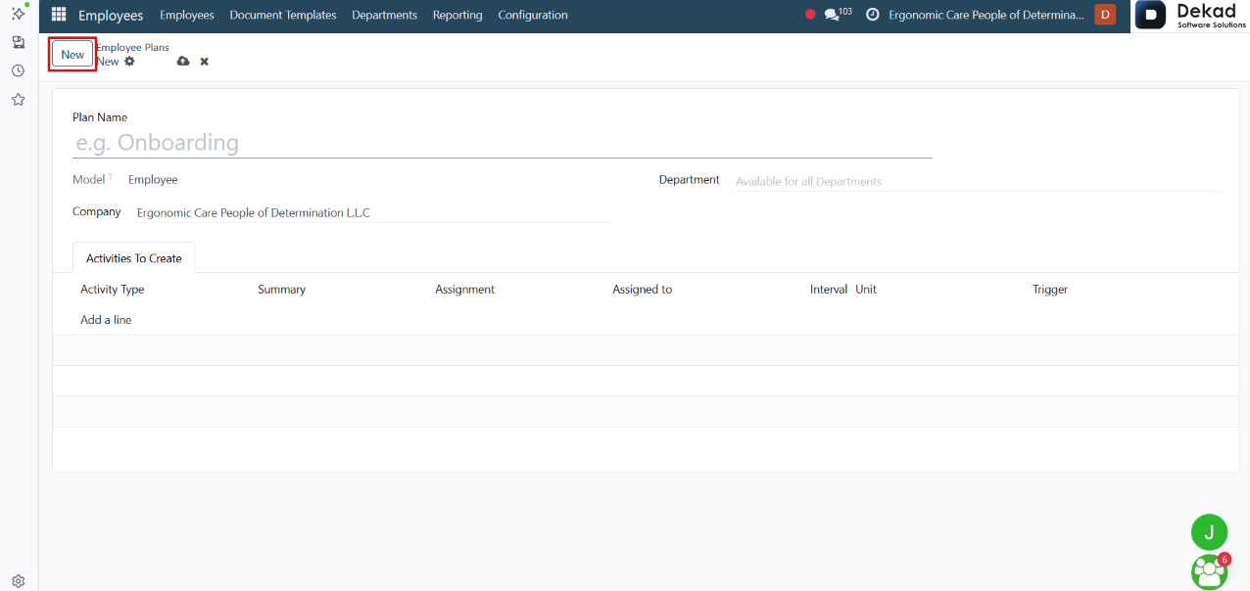Click the Unit column header
Image resolution: width=1250 pixels, height=591 pixels.
click(866, 290)
